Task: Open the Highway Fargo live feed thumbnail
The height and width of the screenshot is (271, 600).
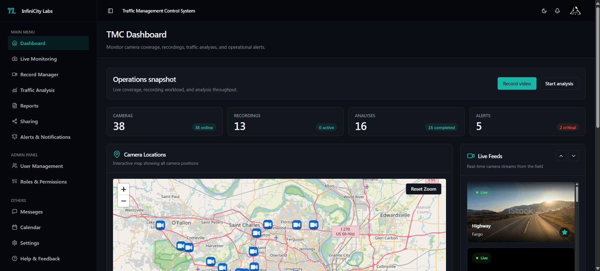Action: (521, 212)
